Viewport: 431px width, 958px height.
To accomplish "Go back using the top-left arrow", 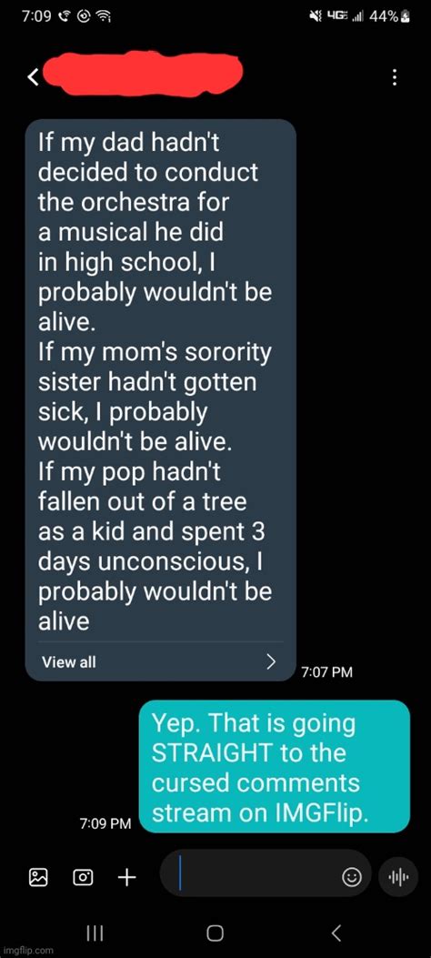I will (x=33, y=77).
